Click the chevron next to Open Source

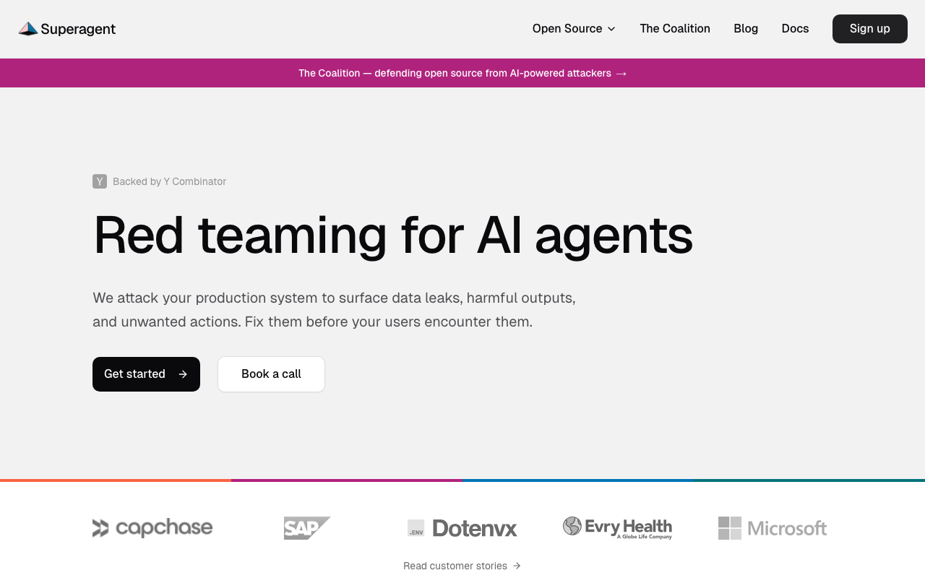point(611,29)
